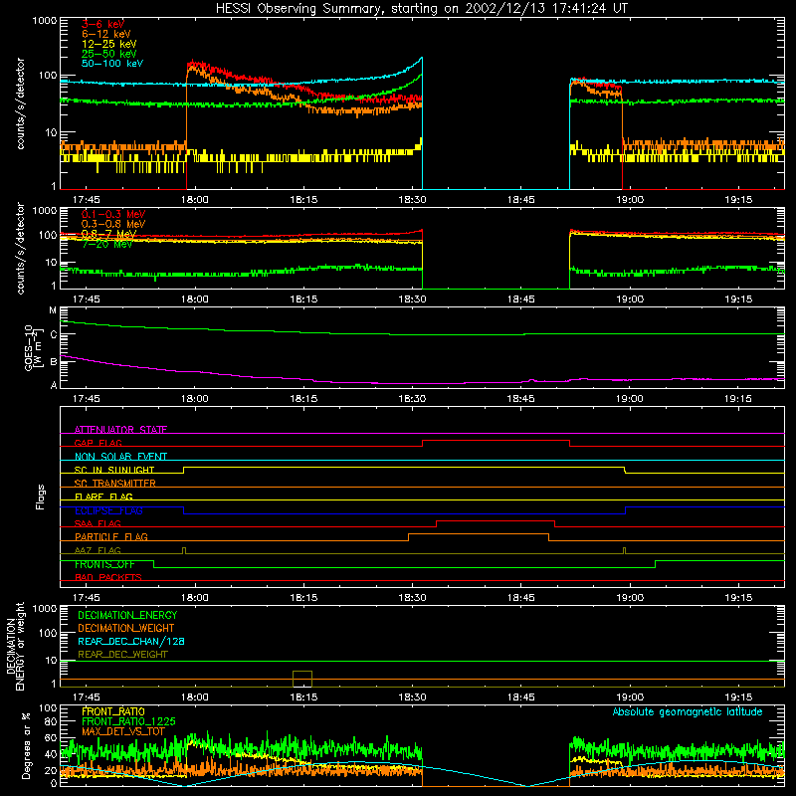Click the raised GAP_FLAG segment
Screen dimensions: 796x796
(x=496, y=441)
